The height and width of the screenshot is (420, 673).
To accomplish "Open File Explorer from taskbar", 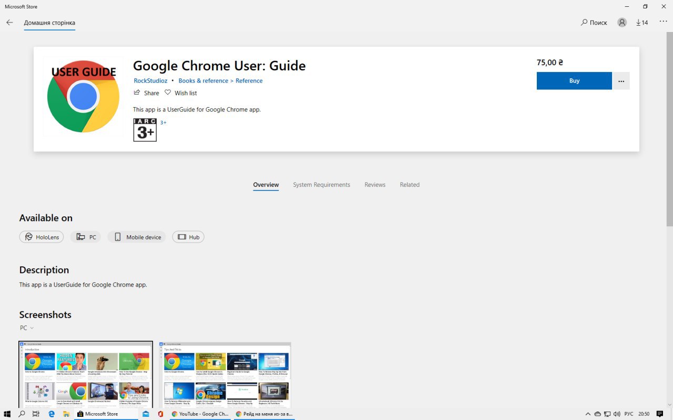I will coord(66,414).
